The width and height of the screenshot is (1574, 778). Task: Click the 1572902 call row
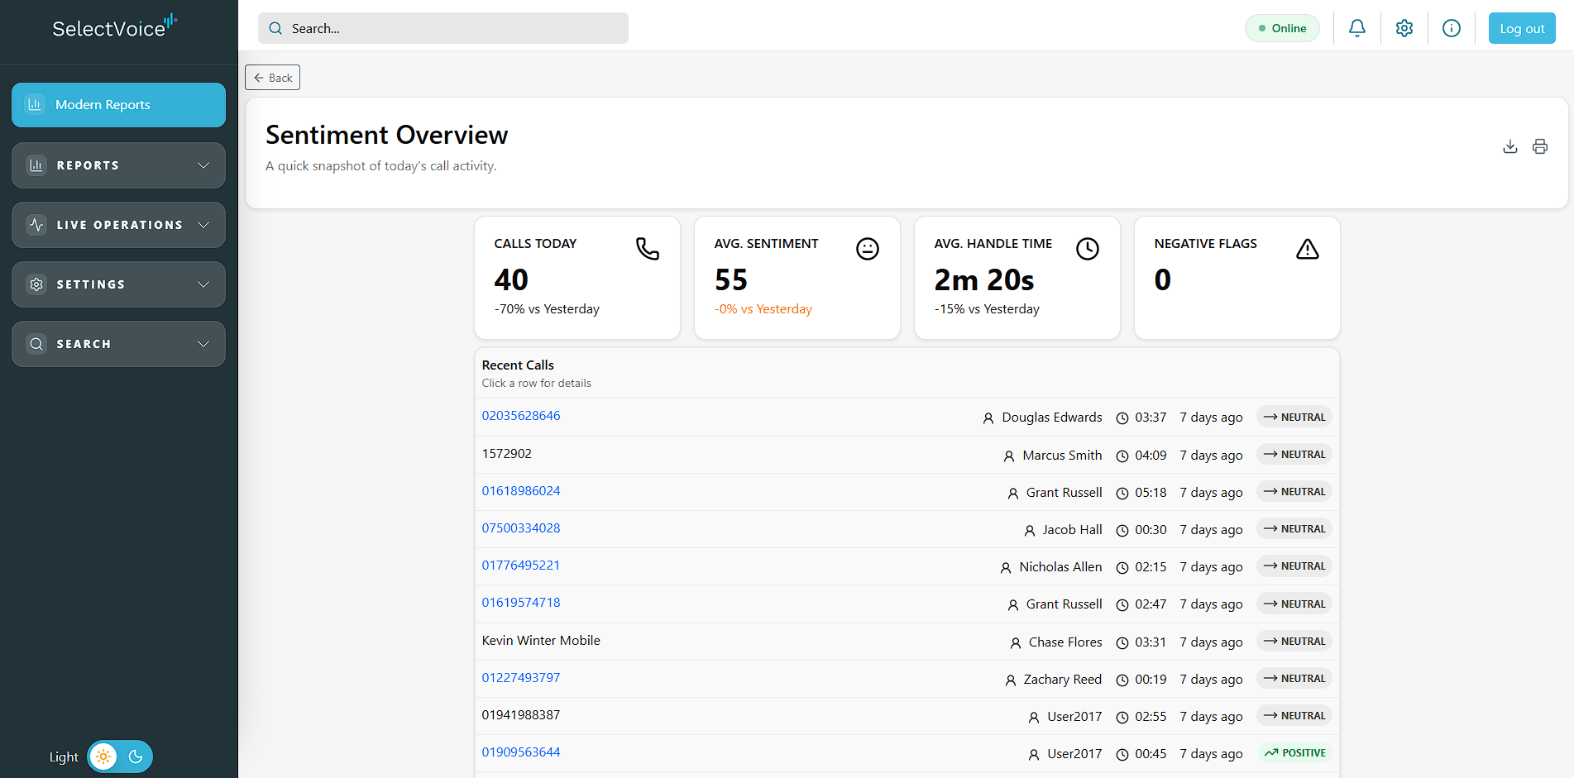click(x=907, y=455)
